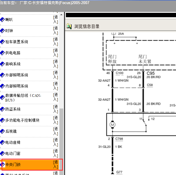Viewport: 176px width, 175px height.
Task: Click the book icon beside 中央门锁
Action: (2, 164)
